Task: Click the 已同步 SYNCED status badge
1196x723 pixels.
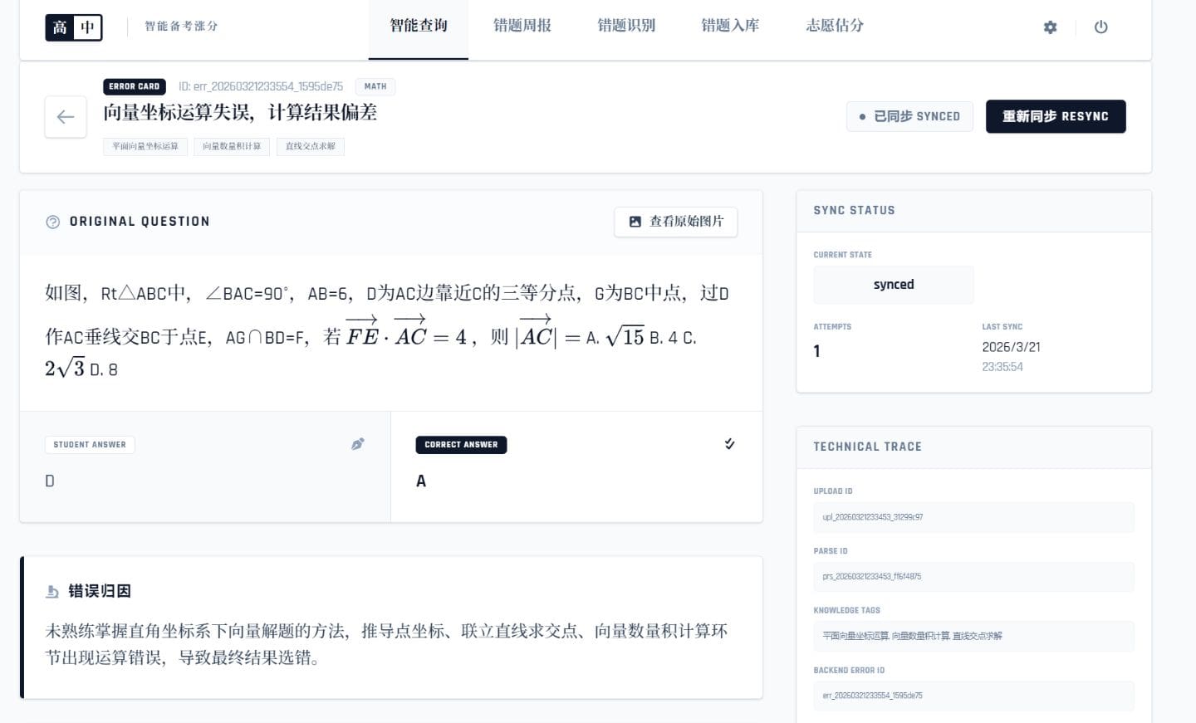Action: pyautogui.click(x=909, y=116)
